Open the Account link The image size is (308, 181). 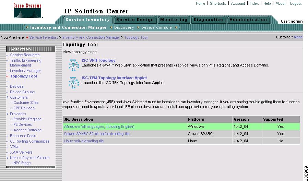coord(238,3)
